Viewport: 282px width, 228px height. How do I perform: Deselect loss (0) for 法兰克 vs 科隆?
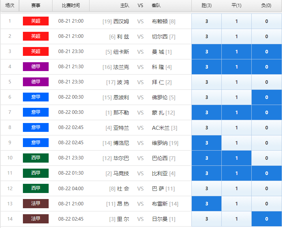(266, 67)
